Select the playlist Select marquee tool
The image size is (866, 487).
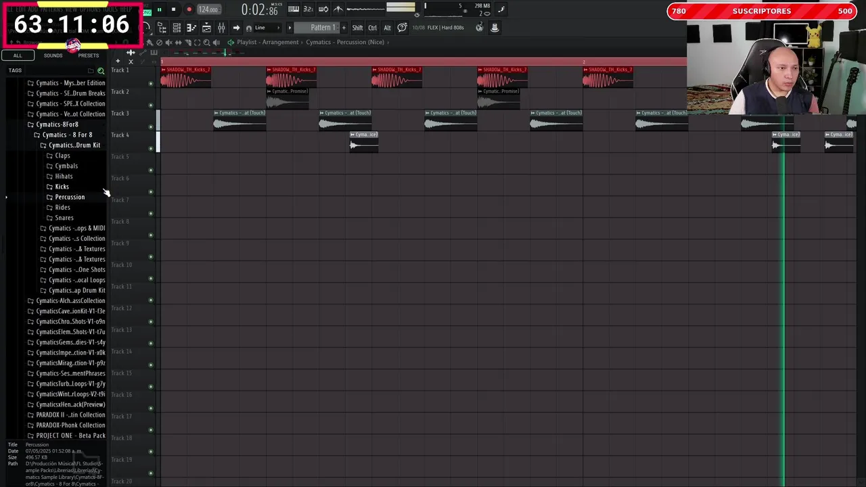pos(197,42)
